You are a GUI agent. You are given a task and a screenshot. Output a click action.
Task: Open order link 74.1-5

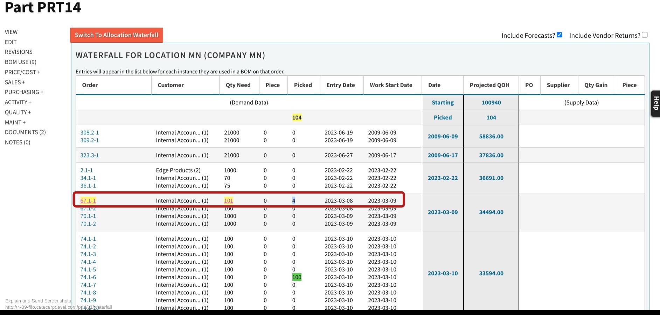(x=88, y=270)
